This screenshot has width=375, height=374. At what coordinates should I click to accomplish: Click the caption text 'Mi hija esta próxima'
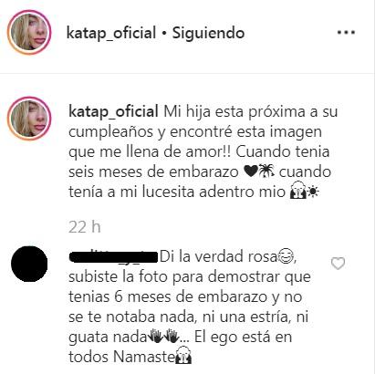coord(234,112)
